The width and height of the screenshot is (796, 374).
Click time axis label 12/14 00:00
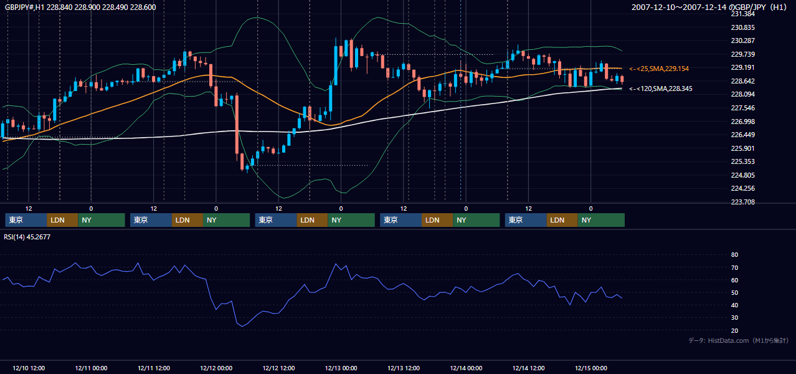click(466, 368)
